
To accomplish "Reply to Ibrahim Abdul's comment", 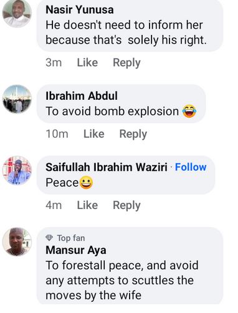I will tap(133, 134).
